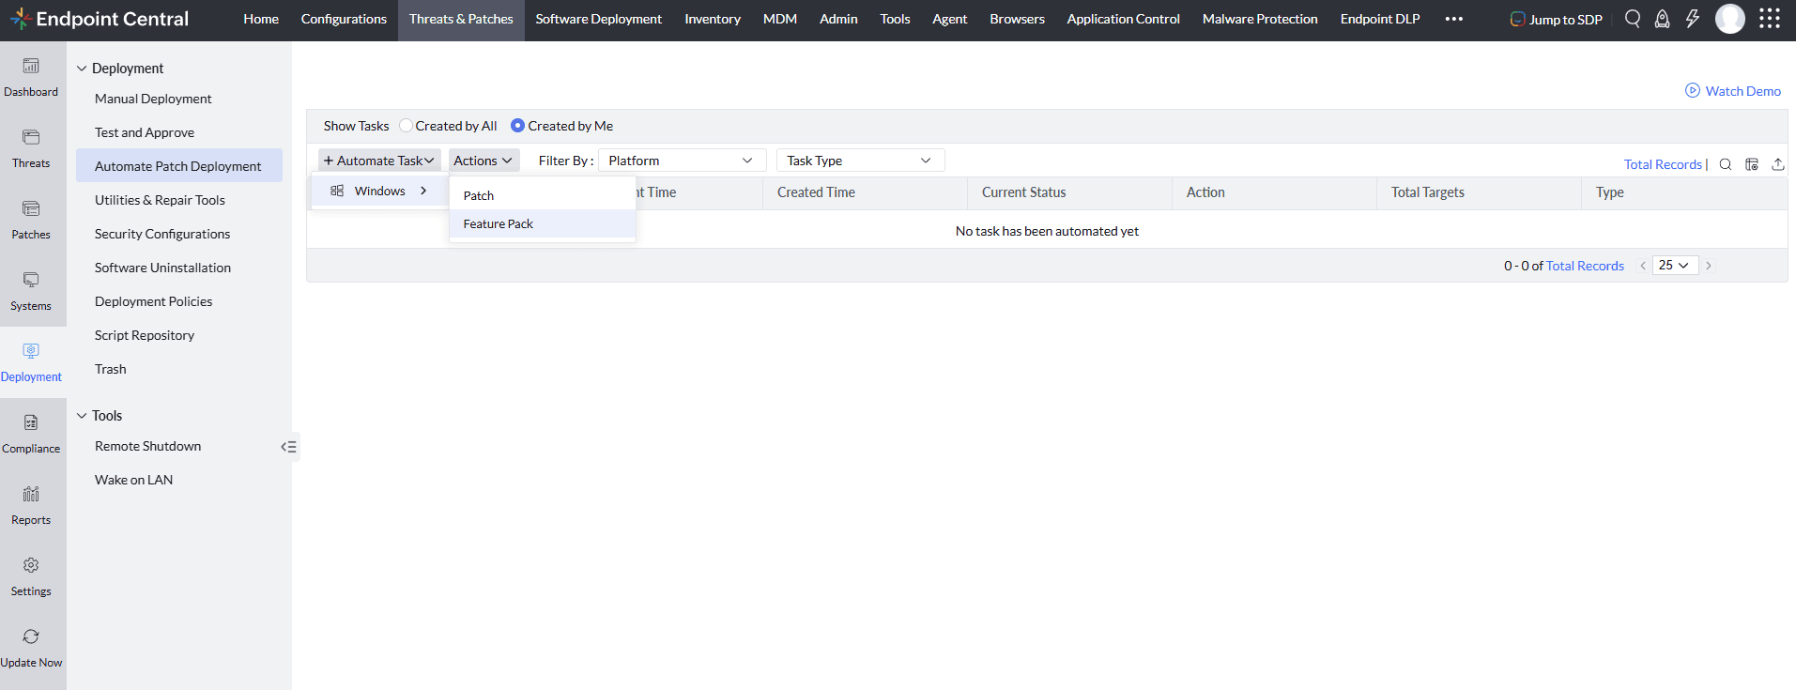
Task: Open the Systems sidebar icon
Action: point(31,280)
